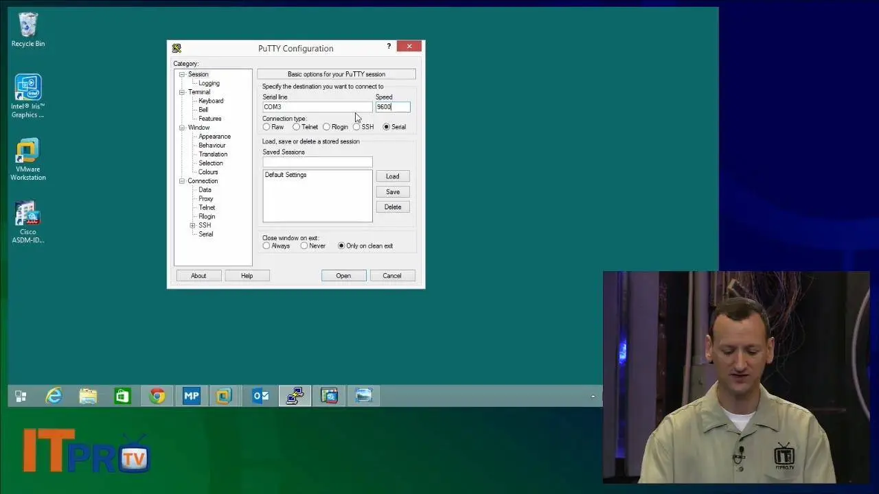Open the taskbar icon next to PuTTY

tap(329, 396)
